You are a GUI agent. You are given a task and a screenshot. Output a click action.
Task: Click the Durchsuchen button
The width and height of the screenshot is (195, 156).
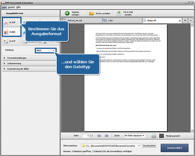pos(149,146)
